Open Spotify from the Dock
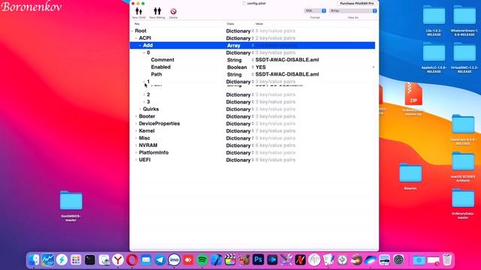This screenshot has height=270, width=481. [202, 260]
